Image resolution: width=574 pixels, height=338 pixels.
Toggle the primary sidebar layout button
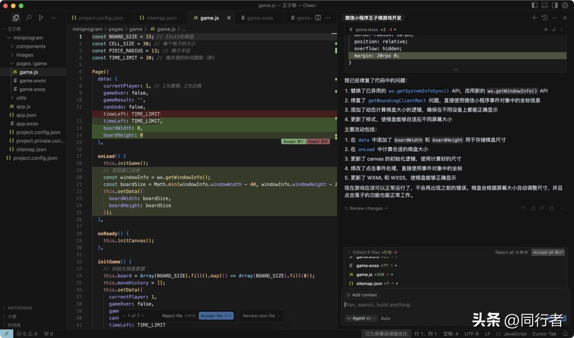[x=534, y=5]
